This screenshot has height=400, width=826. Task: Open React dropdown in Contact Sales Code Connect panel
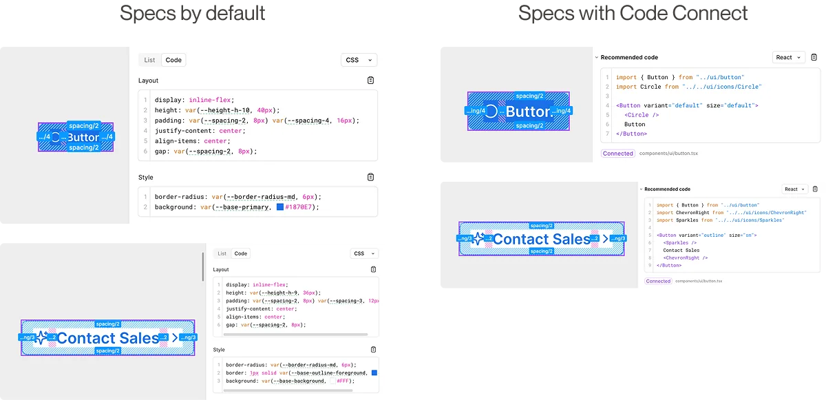[795, 189]
